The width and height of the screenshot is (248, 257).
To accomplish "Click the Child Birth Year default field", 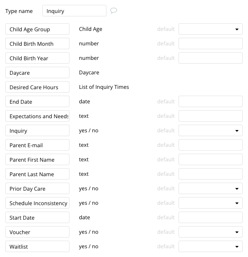I will [210, 58].
